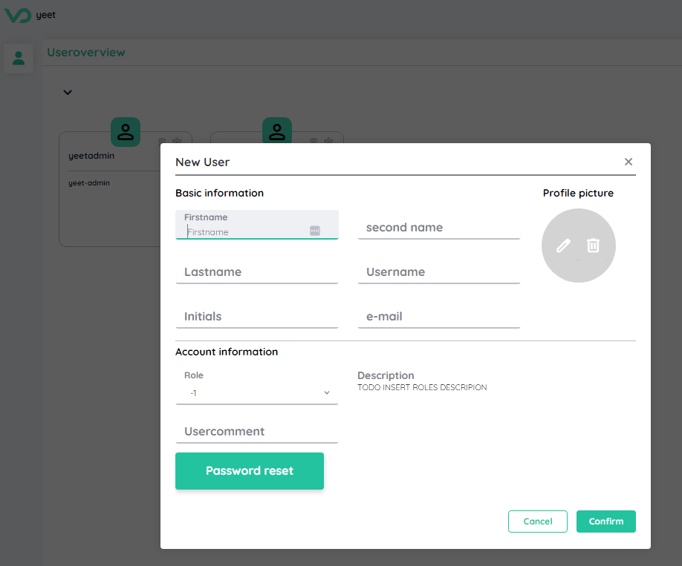The image size is (682, 566).
Task: Click the autofill icon in Firstname field
Action: coord(315,231)
